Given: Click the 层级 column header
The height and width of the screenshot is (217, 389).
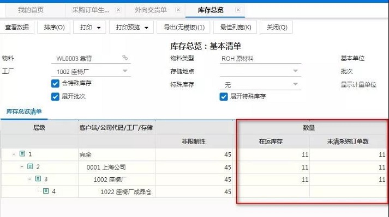Looking at the screenshot, I should pyautogui.click(x=39, y=128).
